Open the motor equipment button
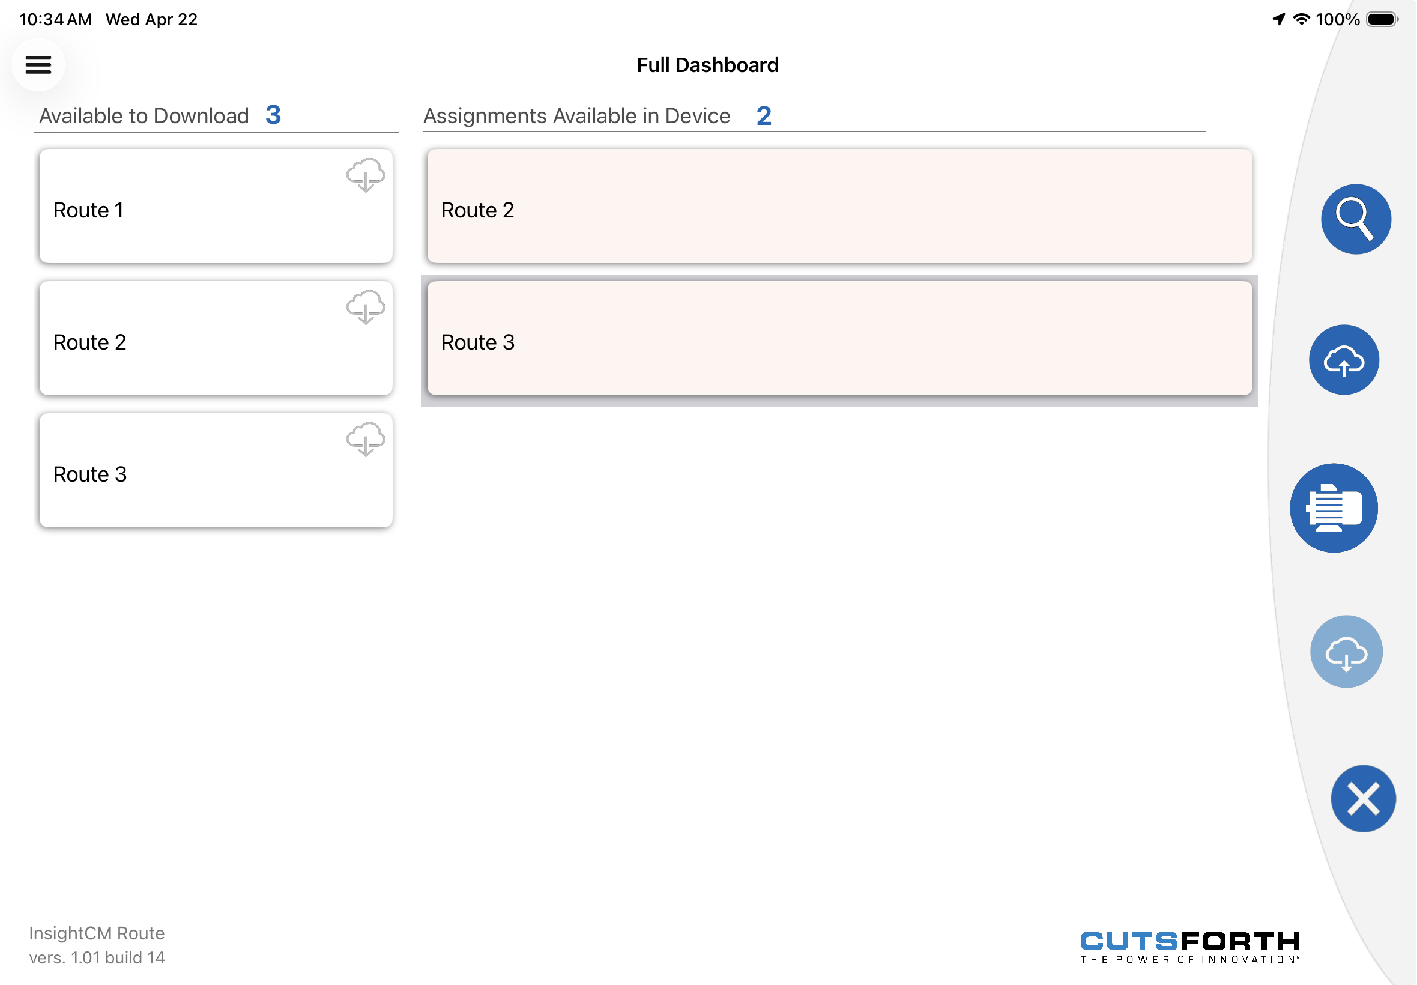The height and width of the screenshot is (985, 1417). [x=1333, y=508]
